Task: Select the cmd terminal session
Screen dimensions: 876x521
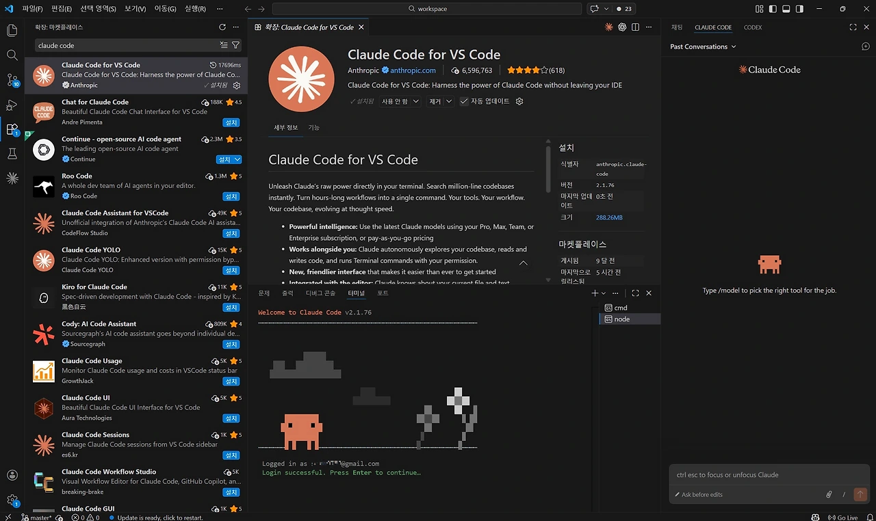Action: point(630,308)
